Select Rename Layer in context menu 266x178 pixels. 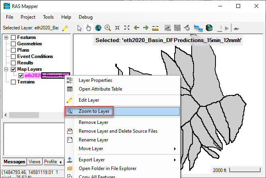point(93,140)
